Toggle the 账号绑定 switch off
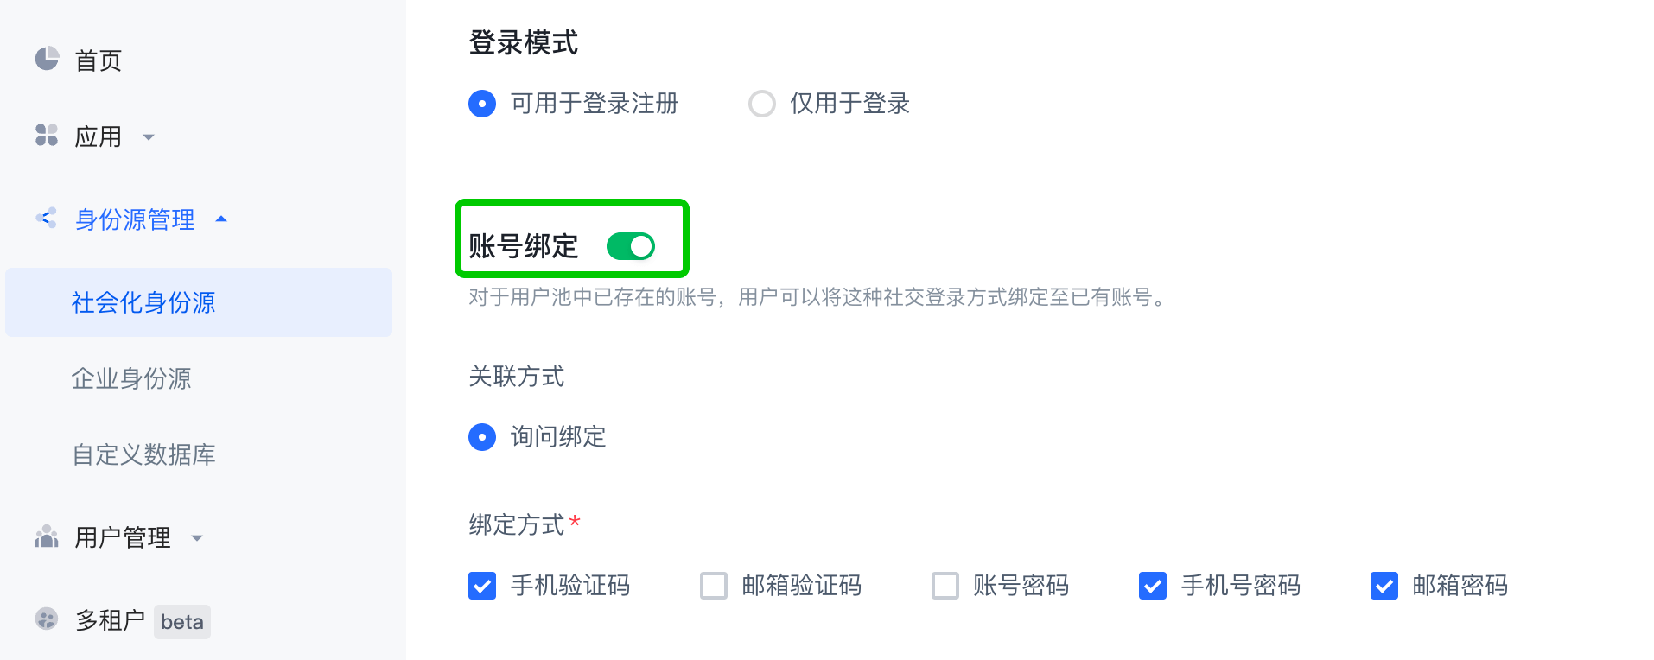The image size is (1654, 660). (631, 246)
